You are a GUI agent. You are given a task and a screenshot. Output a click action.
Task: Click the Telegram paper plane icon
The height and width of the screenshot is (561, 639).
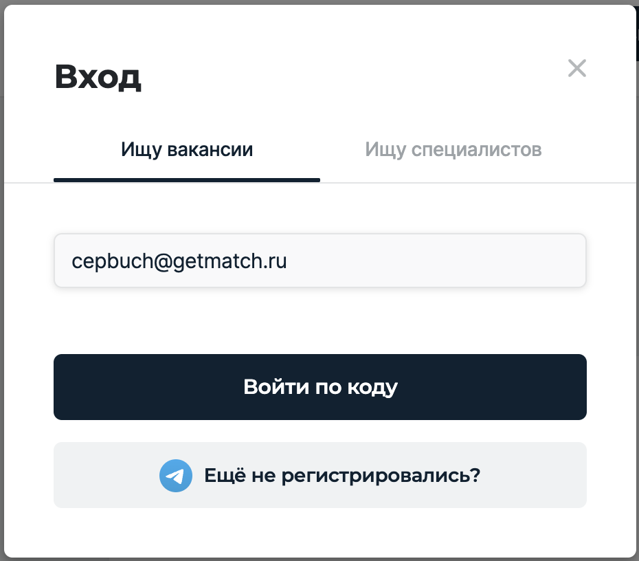tap(176, 475)
